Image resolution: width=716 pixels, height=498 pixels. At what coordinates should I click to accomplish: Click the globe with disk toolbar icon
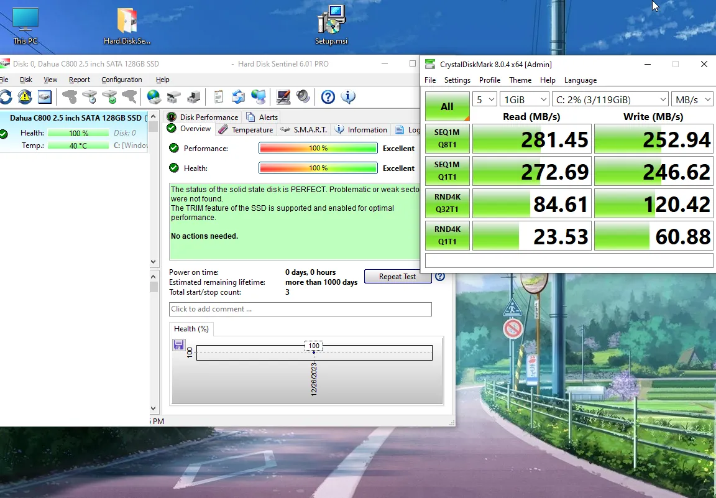154,97
